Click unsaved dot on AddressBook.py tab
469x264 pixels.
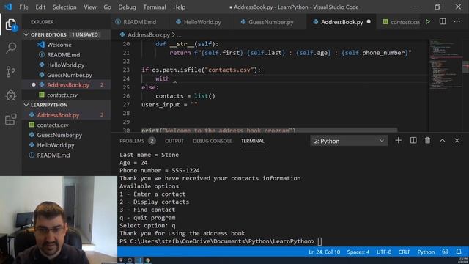point(369,21)
